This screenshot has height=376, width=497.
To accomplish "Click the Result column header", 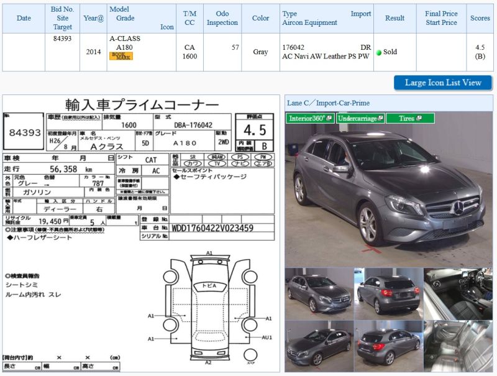I will [x=394, y=19].
